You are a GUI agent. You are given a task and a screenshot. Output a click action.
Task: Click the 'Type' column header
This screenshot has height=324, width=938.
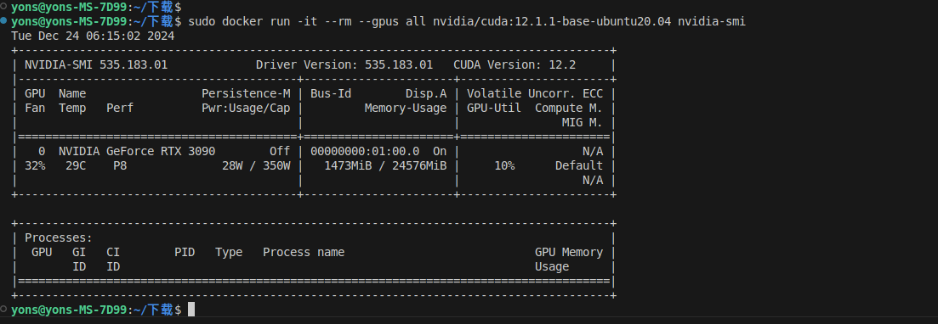point(229,252)
